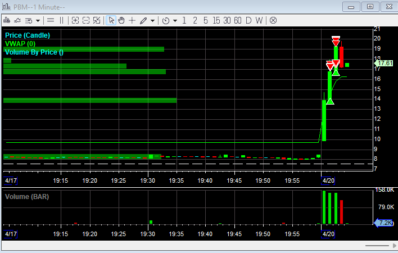This screenshot has width=398, height=253.
Task: Click the scrollbar right arrow
Action: coord(394,246)
